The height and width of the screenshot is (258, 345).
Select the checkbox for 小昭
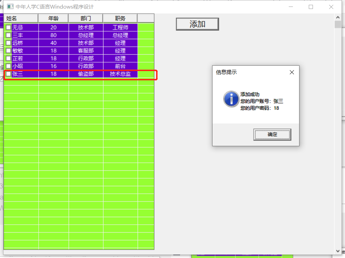pyautogui.click(x=8, y=66)
